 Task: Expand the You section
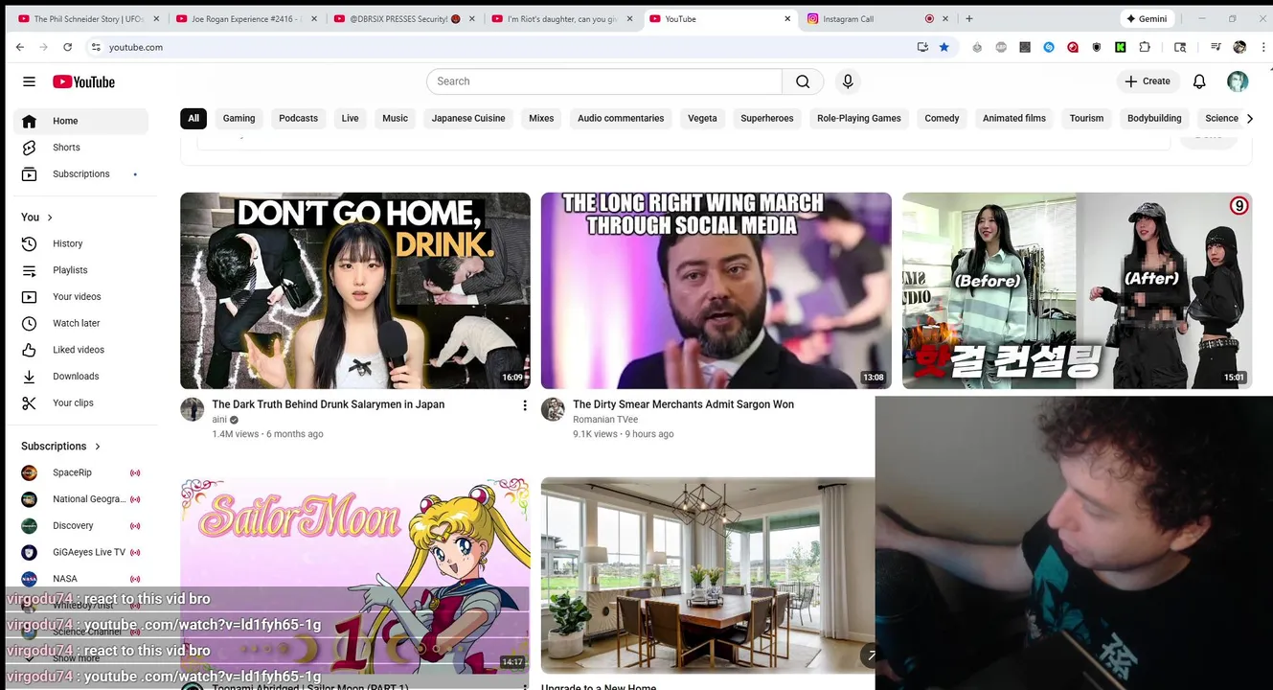point(37,217)
